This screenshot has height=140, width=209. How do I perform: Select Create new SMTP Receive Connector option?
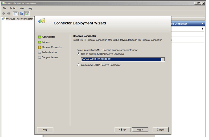coord(78,65)
